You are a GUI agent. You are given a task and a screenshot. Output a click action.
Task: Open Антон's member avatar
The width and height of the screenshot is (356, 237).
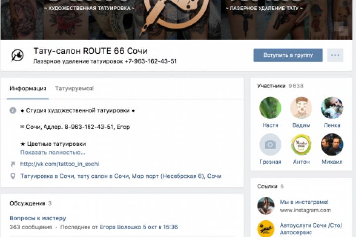pos(301,145)
